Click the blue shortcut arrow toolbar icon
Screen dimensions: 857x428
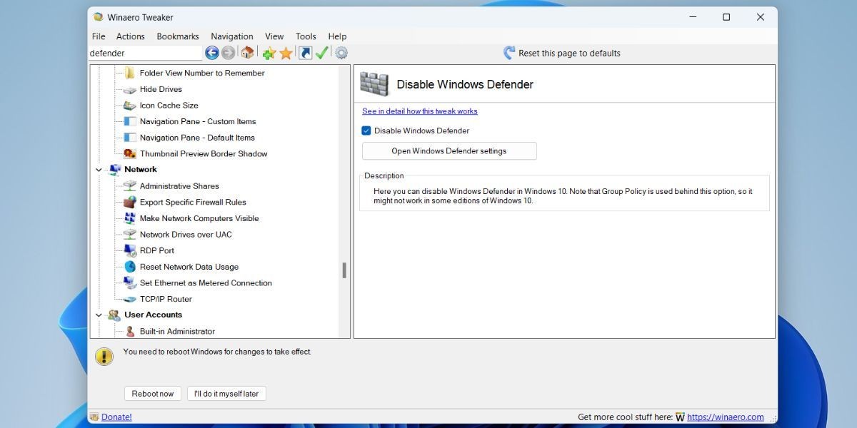(x=306, y=53)
